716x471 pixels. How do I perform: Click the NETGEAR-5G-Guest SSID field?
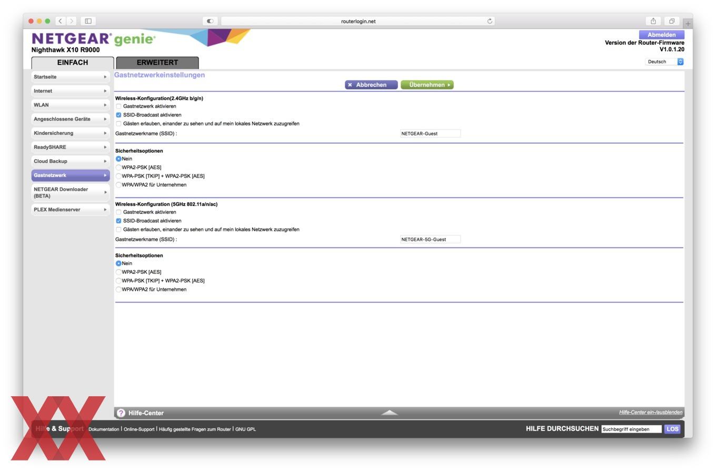(x=430, y=239)
